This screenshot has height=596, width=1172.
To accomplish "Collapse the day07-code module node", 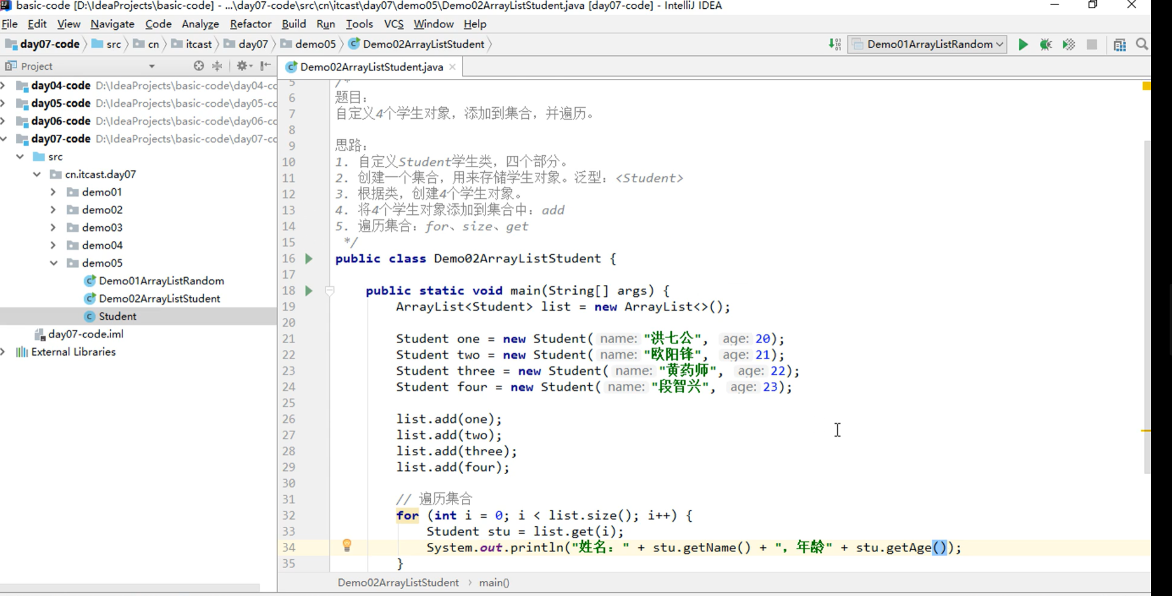I will [4, 139].
